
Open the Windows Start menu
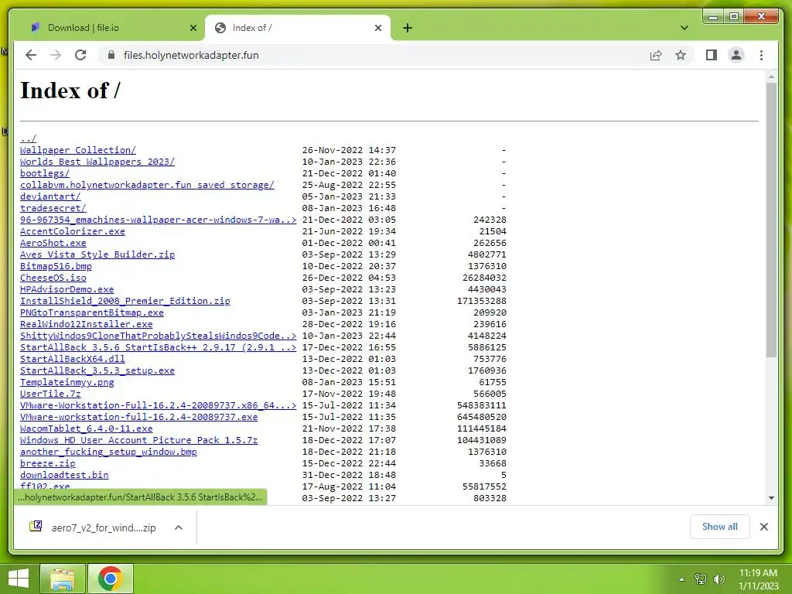[x=19, y=579]
